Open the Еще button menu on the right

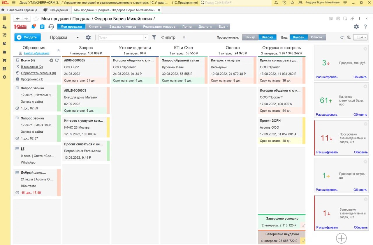(x=360, y=37)
